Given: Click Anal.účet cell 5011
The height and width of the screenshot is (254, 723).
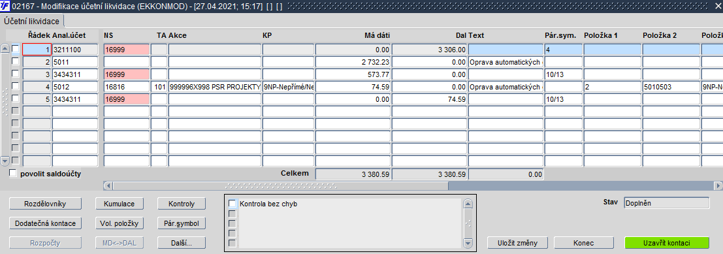Looking at the screenshot, I should pos(75,62).
